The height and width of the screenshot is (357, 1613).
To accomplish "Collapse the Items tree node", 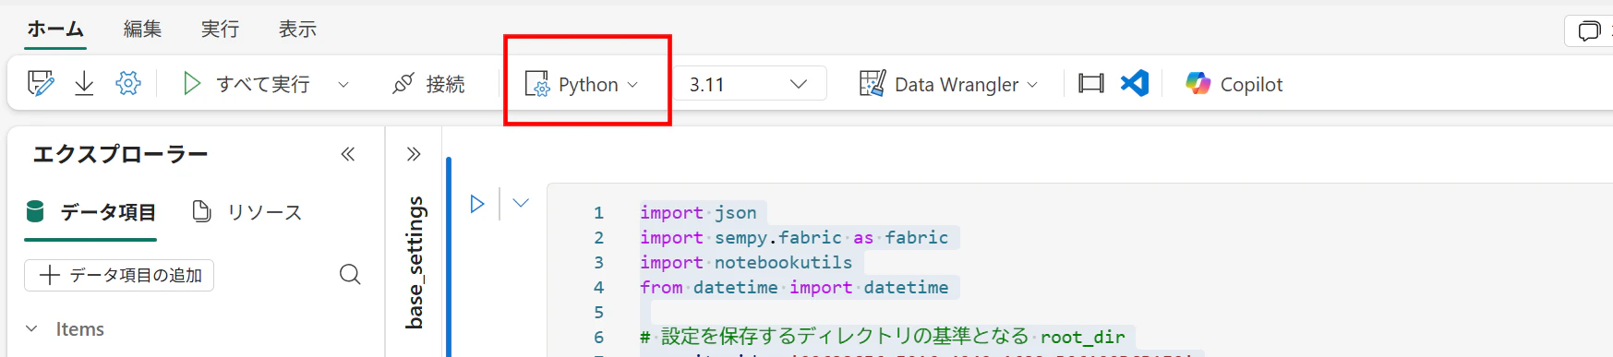I will point(32,329).
